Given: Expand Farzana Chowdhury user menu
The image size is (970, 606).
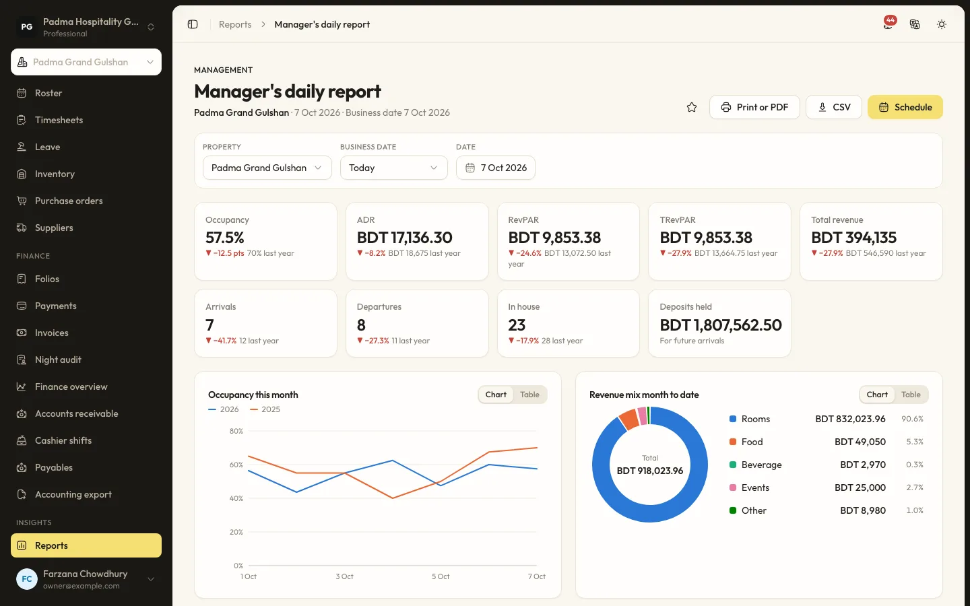Looking at the screenshot, I should [86, 579].
